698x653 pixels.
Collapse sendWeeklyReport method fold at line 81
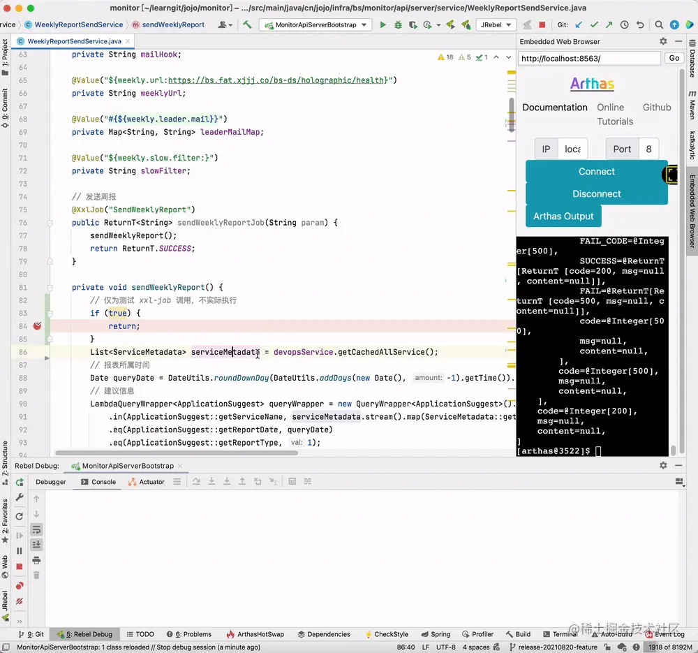(50, 287)
